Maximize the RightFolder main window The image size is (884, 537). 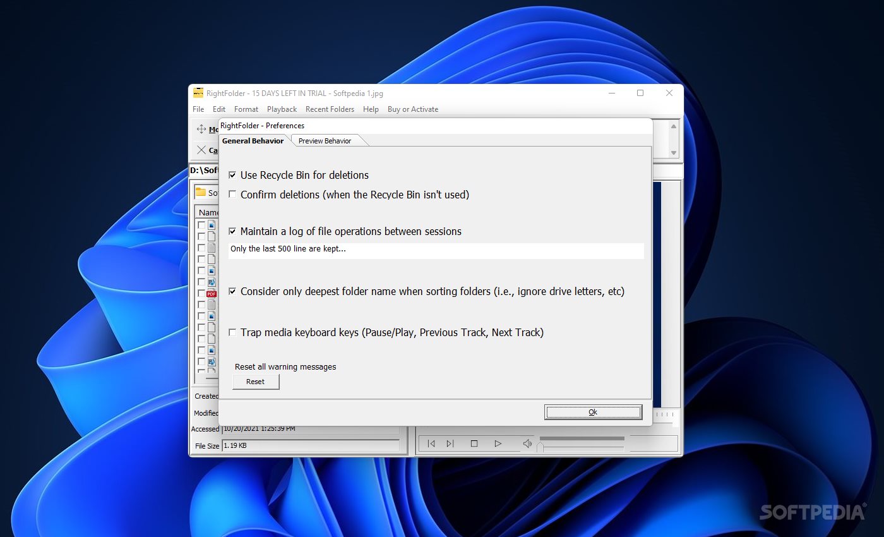[640, 93]
